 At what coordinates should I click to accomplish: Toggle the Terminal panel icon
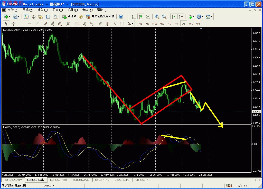[48, 17]
